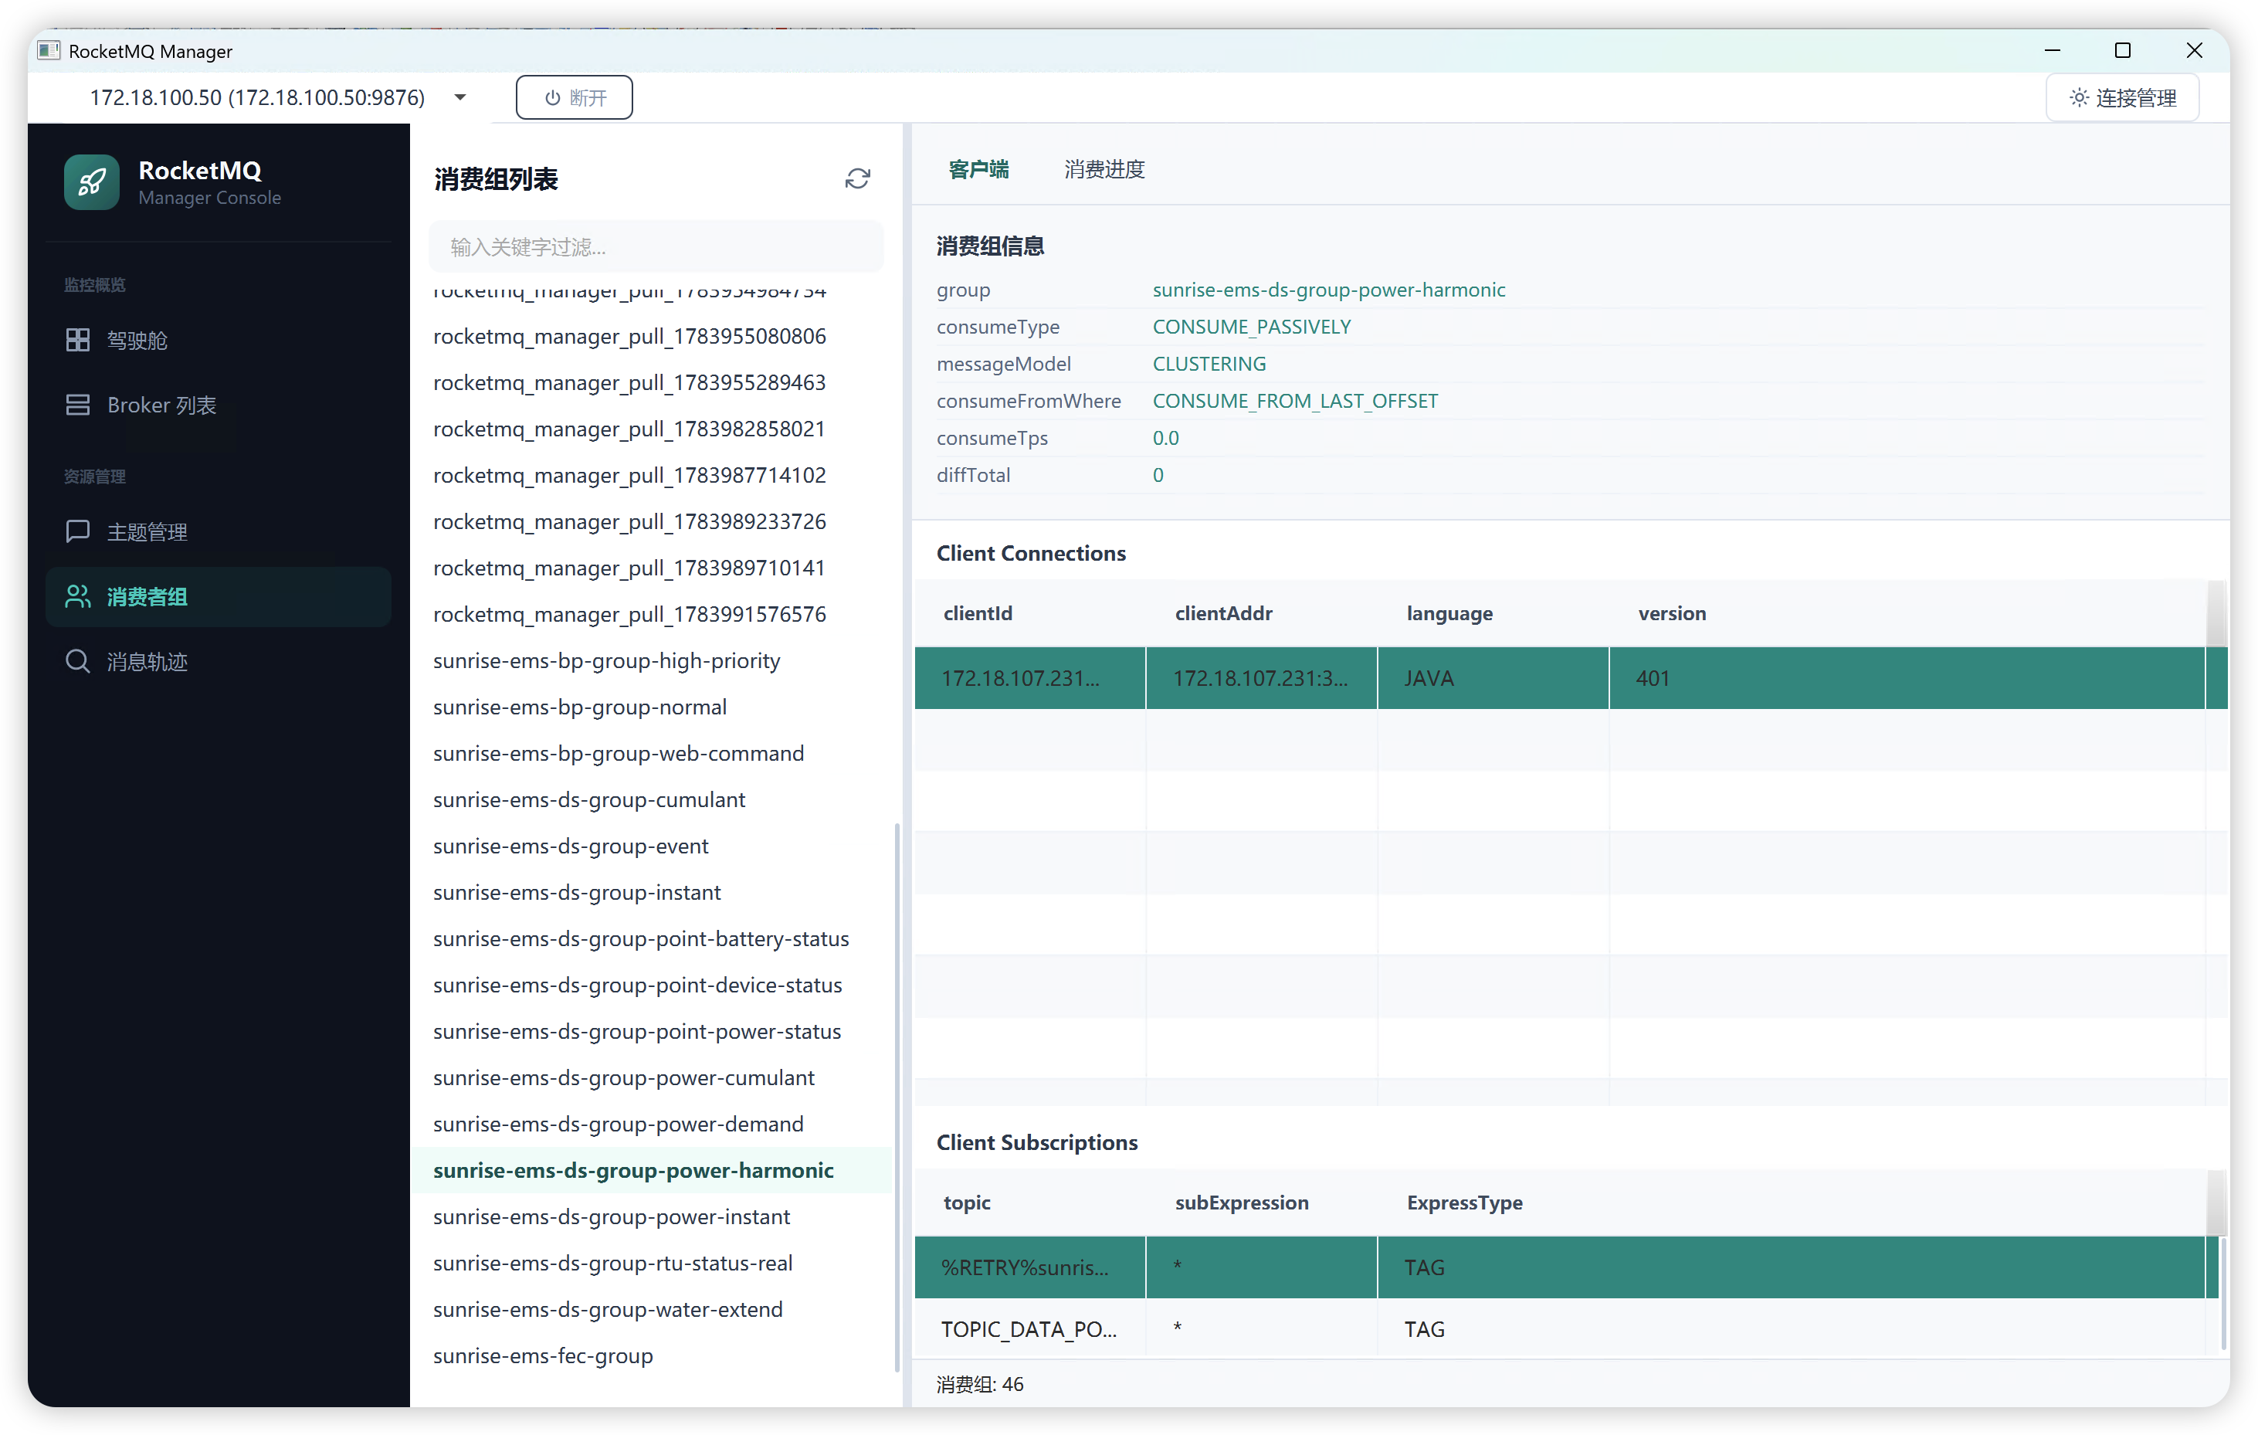Click the RocketMQ Manager title bar app icon

pos(49,51)
